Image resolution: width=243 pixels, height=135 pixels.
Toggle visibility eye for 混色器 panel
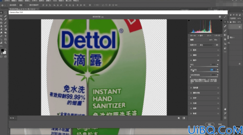(218, 88)
